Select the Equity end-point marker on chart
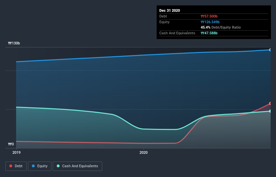This screenshot has width=276, height=177. click(270, 50)
